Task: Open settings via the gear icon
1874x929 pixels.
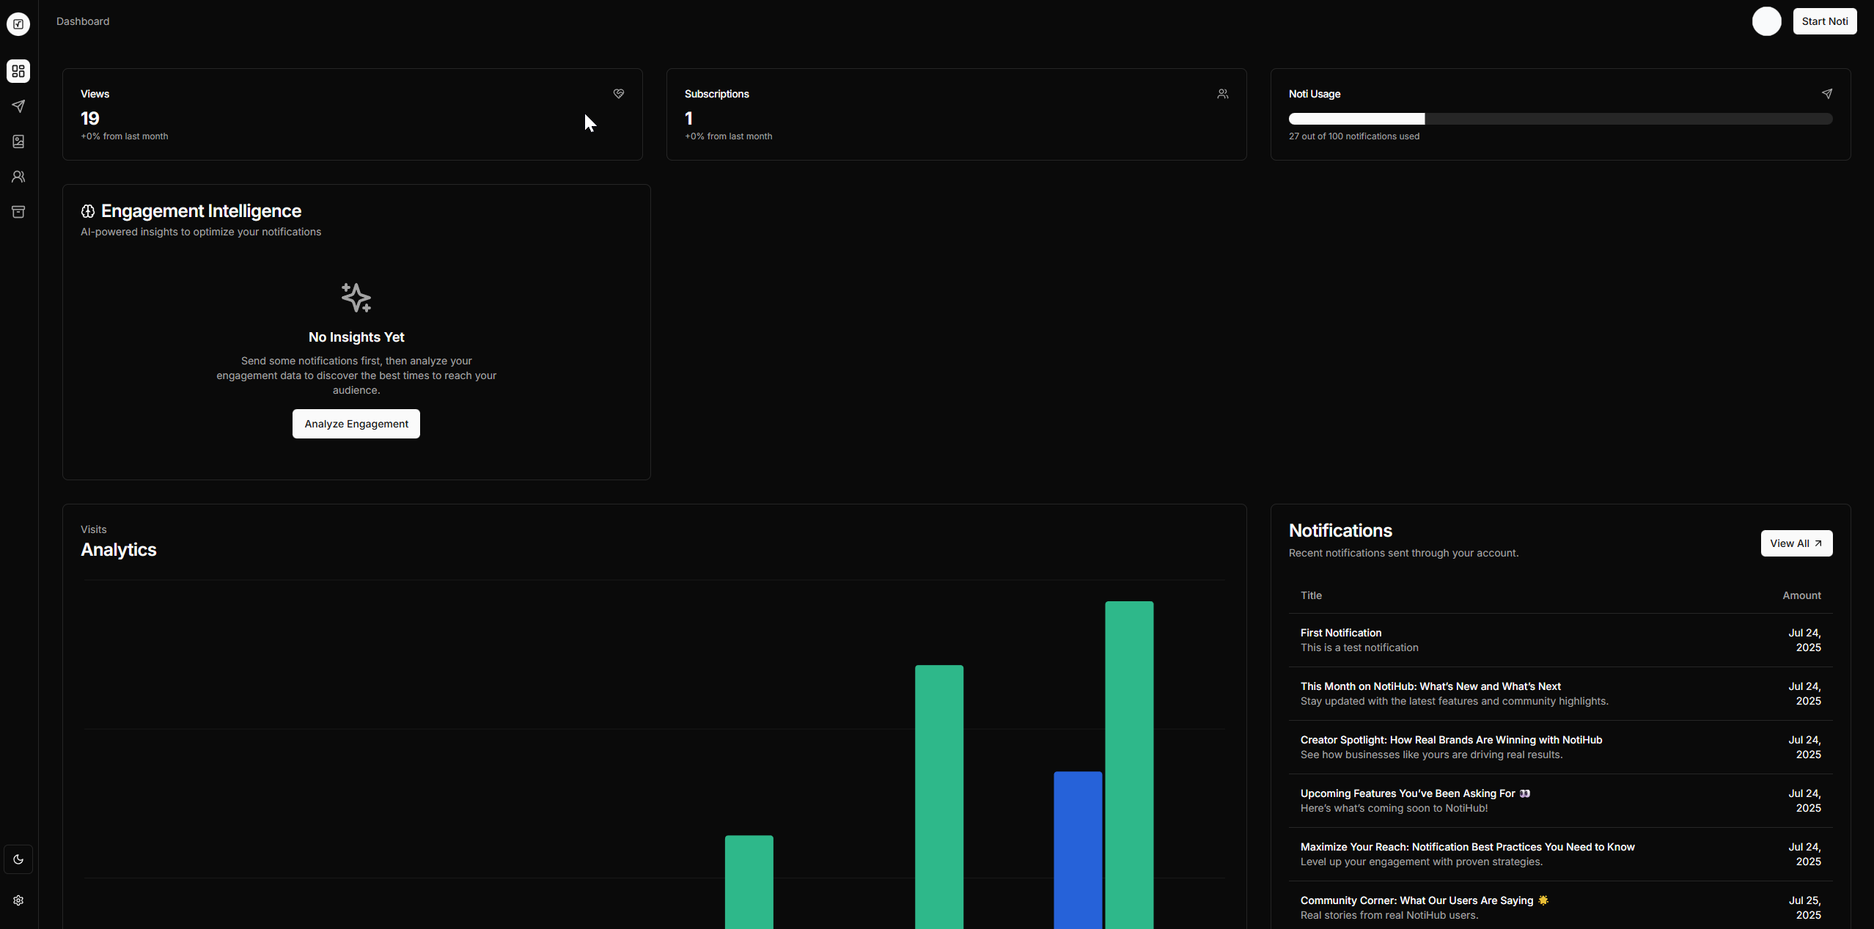Action: [x=18, y=900]
